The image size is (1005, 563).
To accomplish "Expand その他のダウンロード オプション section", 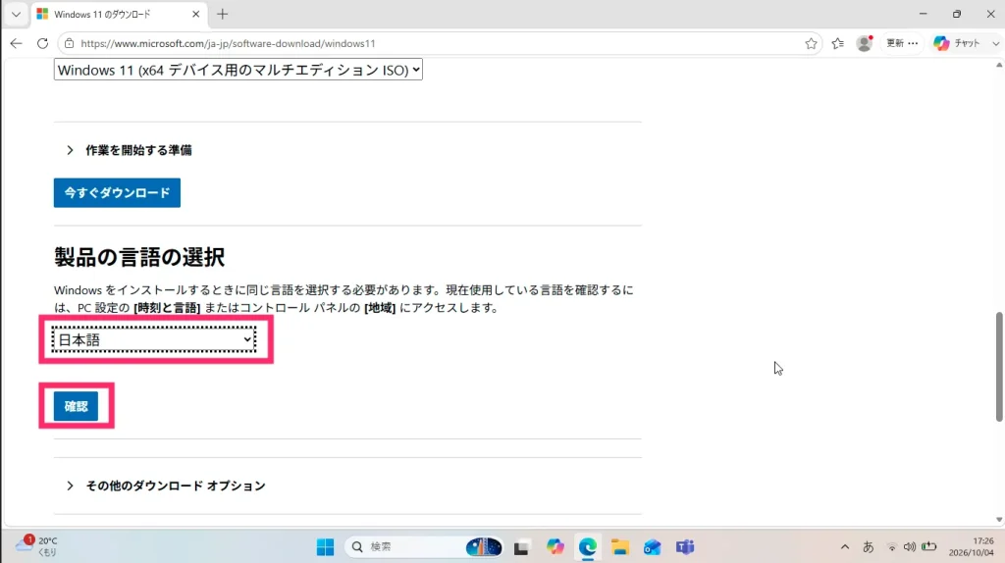I will click(166, 486).
